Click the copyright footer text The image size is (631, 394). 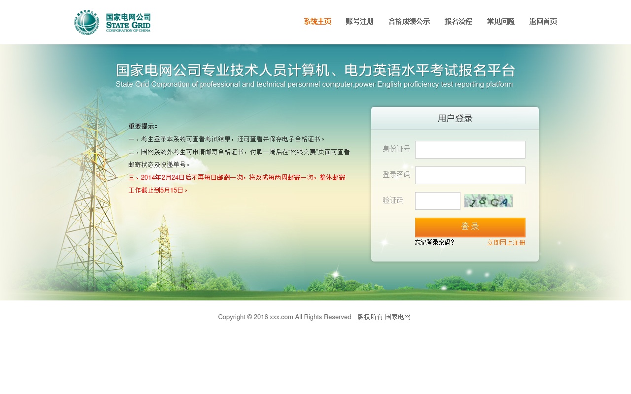315,317
